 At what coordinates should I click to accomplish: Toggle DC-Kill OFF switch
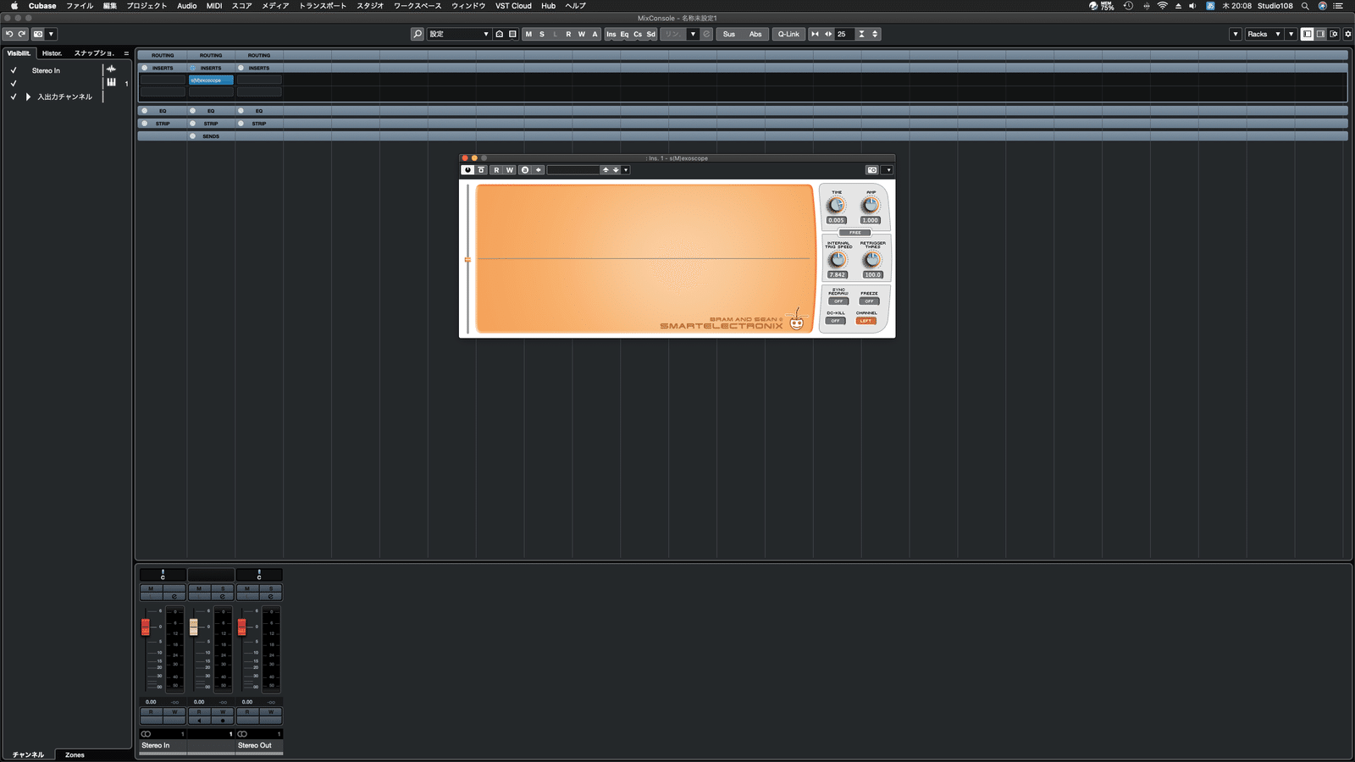[x=836, y=321]
